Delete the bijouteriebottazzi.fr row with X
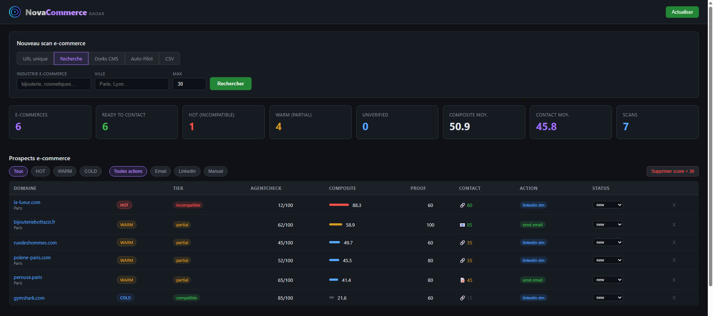The height and width of the screenshot is (316, 713). pos(674,225)
